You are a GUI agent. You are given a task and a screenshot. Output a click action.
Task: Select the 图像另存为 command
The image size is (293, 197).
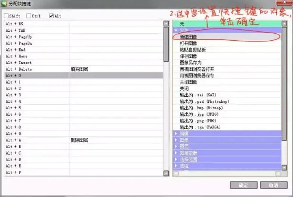(x=227, y=63)
